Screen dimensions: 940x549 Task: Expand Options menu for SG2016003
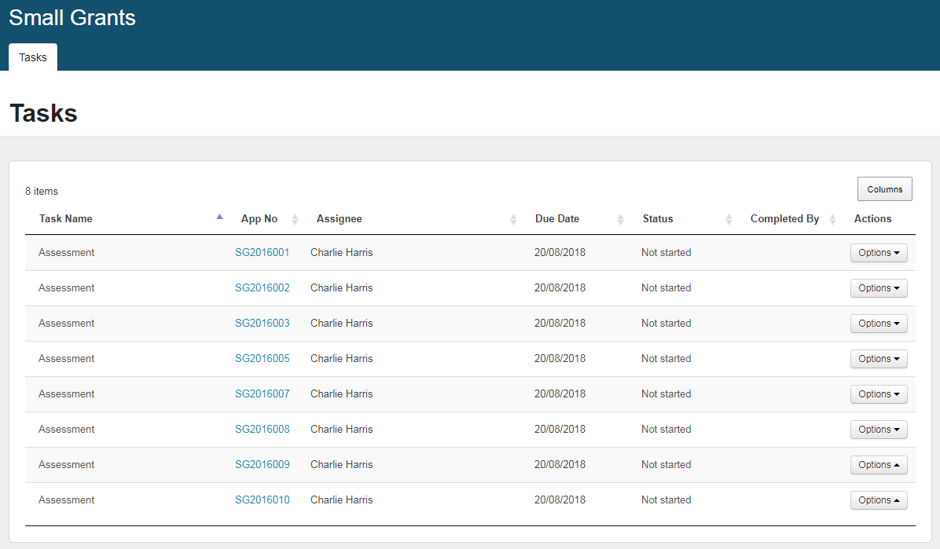point(879,324)
